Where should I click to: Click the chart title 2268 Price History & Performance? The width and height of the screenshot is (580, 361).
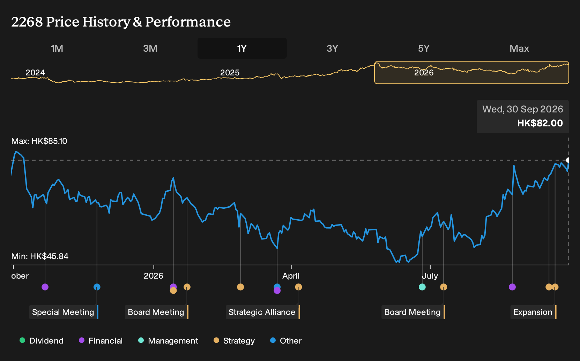[121, 22]
